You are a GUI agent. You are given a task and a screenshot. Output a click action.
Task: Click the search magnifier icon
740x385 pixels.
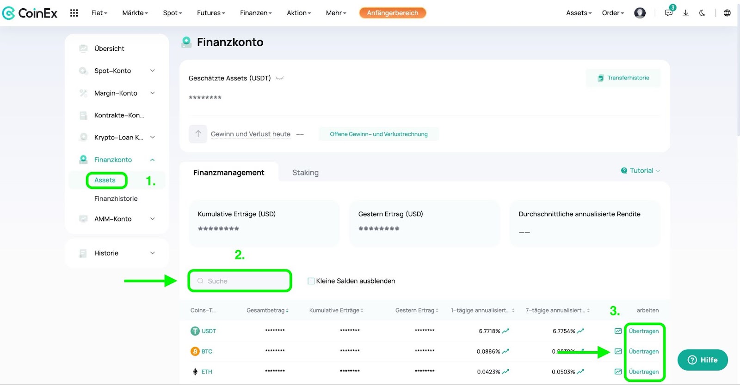200,281
